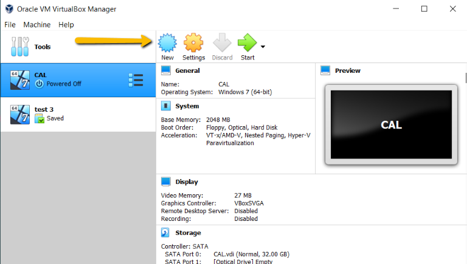Click the VirtualBox app icon in title bar
This screenshot has width=467, height=264.
[x=9, y=9]
